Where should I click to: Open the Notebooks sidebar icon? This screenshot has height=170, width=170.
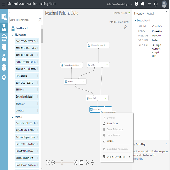(x=4, y=47)
